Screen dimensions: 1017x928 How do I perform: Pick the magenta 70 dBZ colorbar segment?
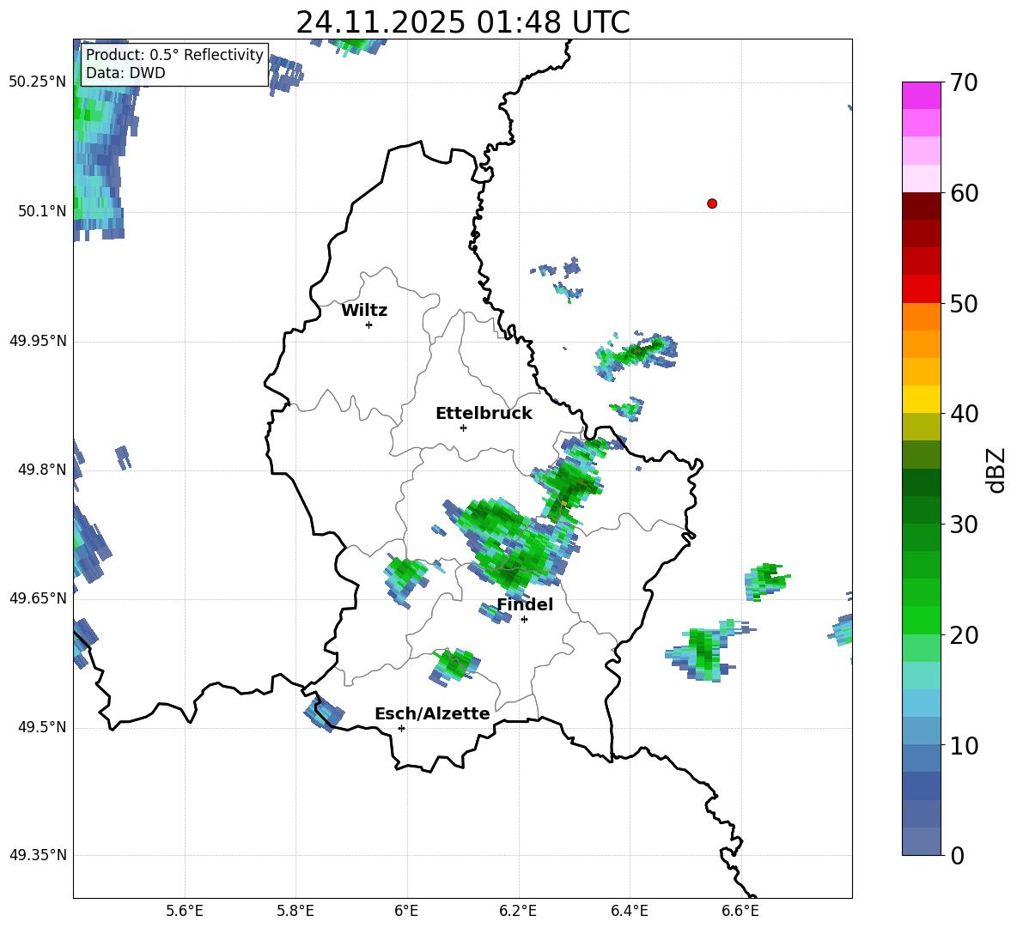[921, 95]
